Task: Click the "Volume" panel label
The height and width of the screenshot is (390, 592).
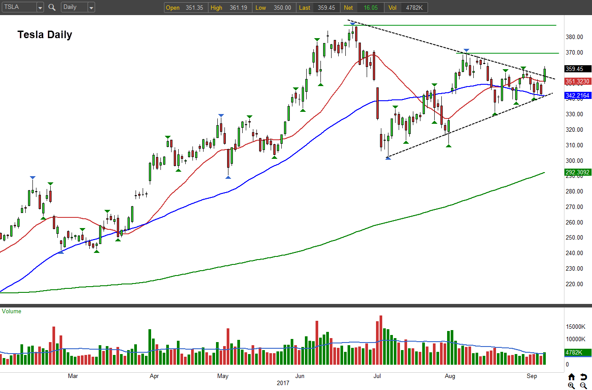Action: (x=12, y=311)
